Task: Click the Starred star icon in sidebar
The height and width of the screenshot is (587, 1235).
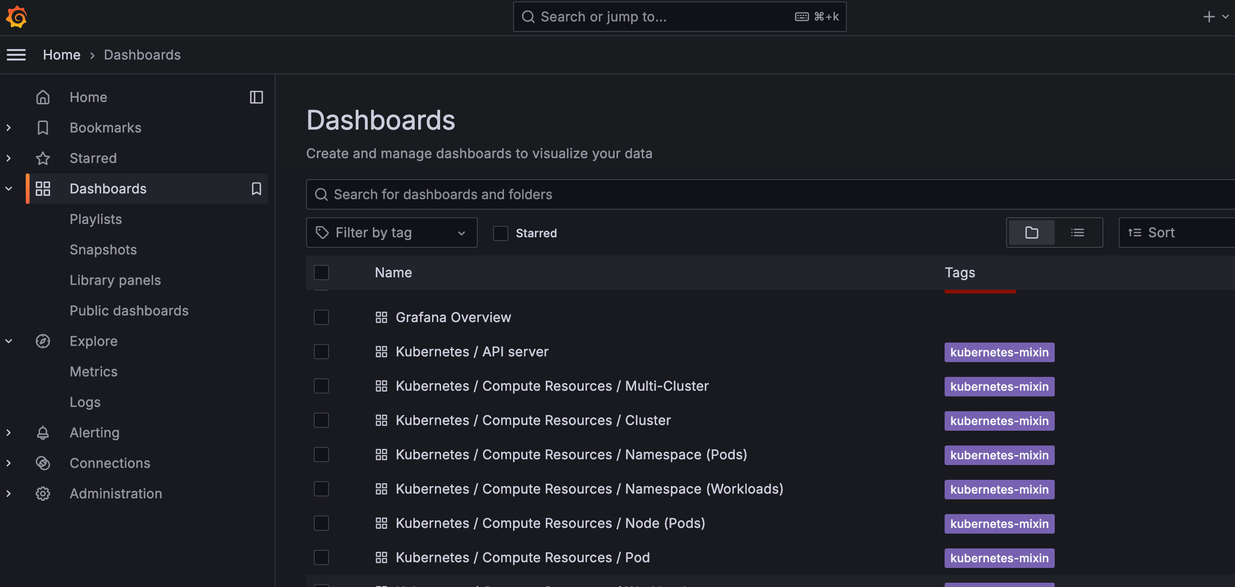Action: pyautogui.click(x=42, y=158)
